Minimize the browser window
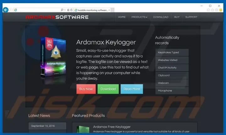 202,6
